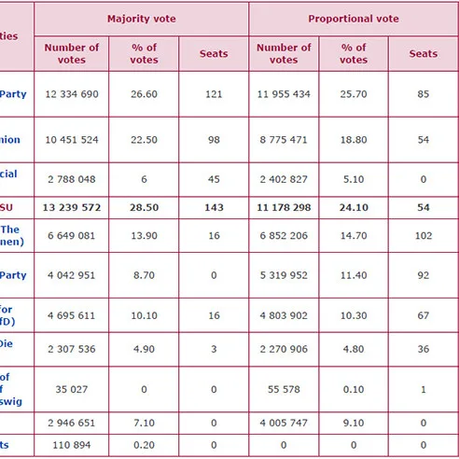Image resolution: width=459 pixels, height=459 pixels.
Task: Click Majority 'Number of votes' column header
Action: [72, 53]
